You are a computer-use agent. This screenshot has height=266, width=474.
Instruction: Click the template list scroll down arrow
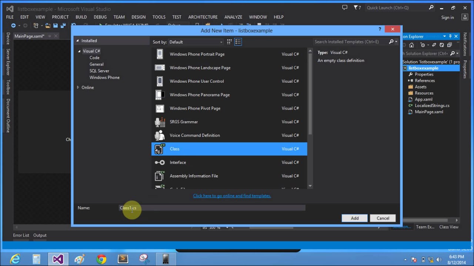point(310,186)
